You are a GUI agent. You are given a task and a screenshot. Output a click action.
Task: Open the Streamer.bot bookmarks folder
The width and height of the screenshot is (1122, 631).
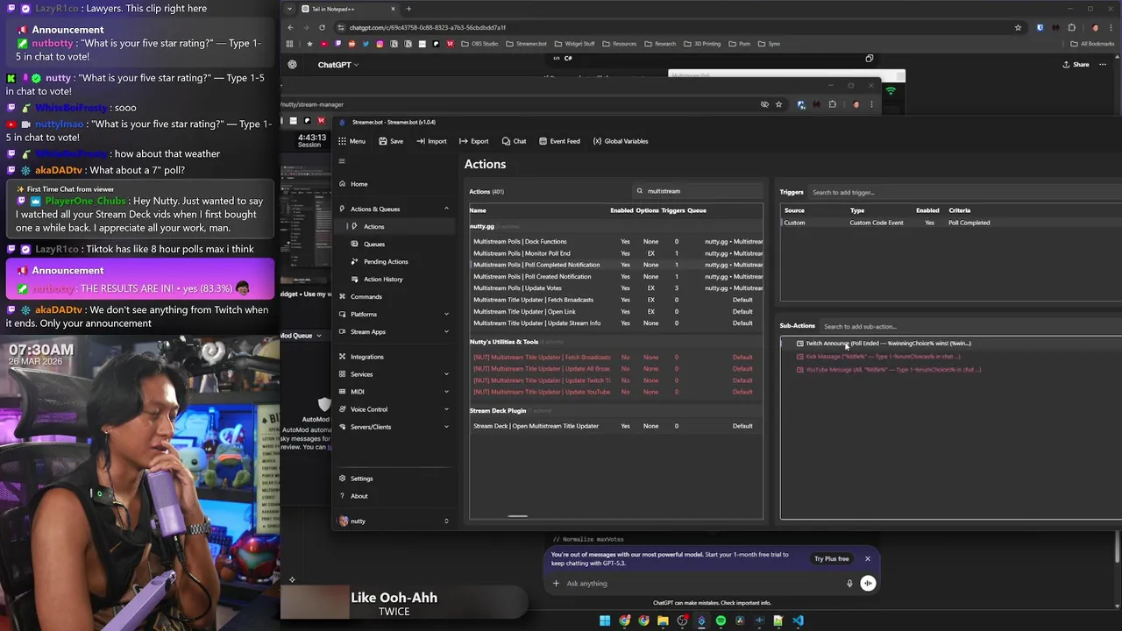tap(527, 44)
